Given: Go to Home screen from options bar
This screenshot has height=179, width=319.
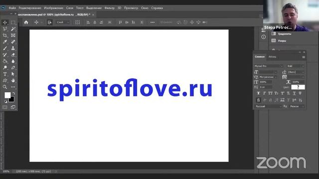Looking at the screenshot, I should click(26, 22).
